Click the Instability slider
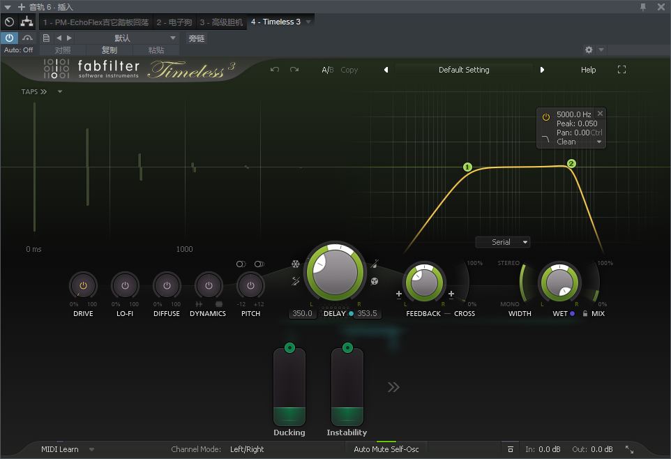 tap(347, 387)
